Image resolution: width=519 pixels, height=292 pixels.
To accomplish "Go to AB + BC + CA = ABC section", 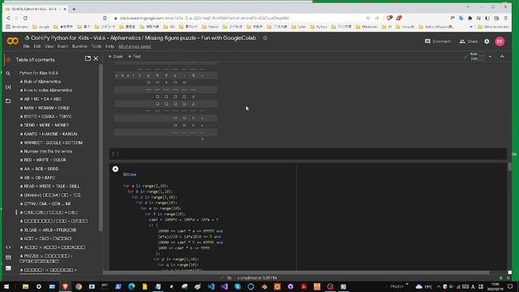I will coord(41,99).
